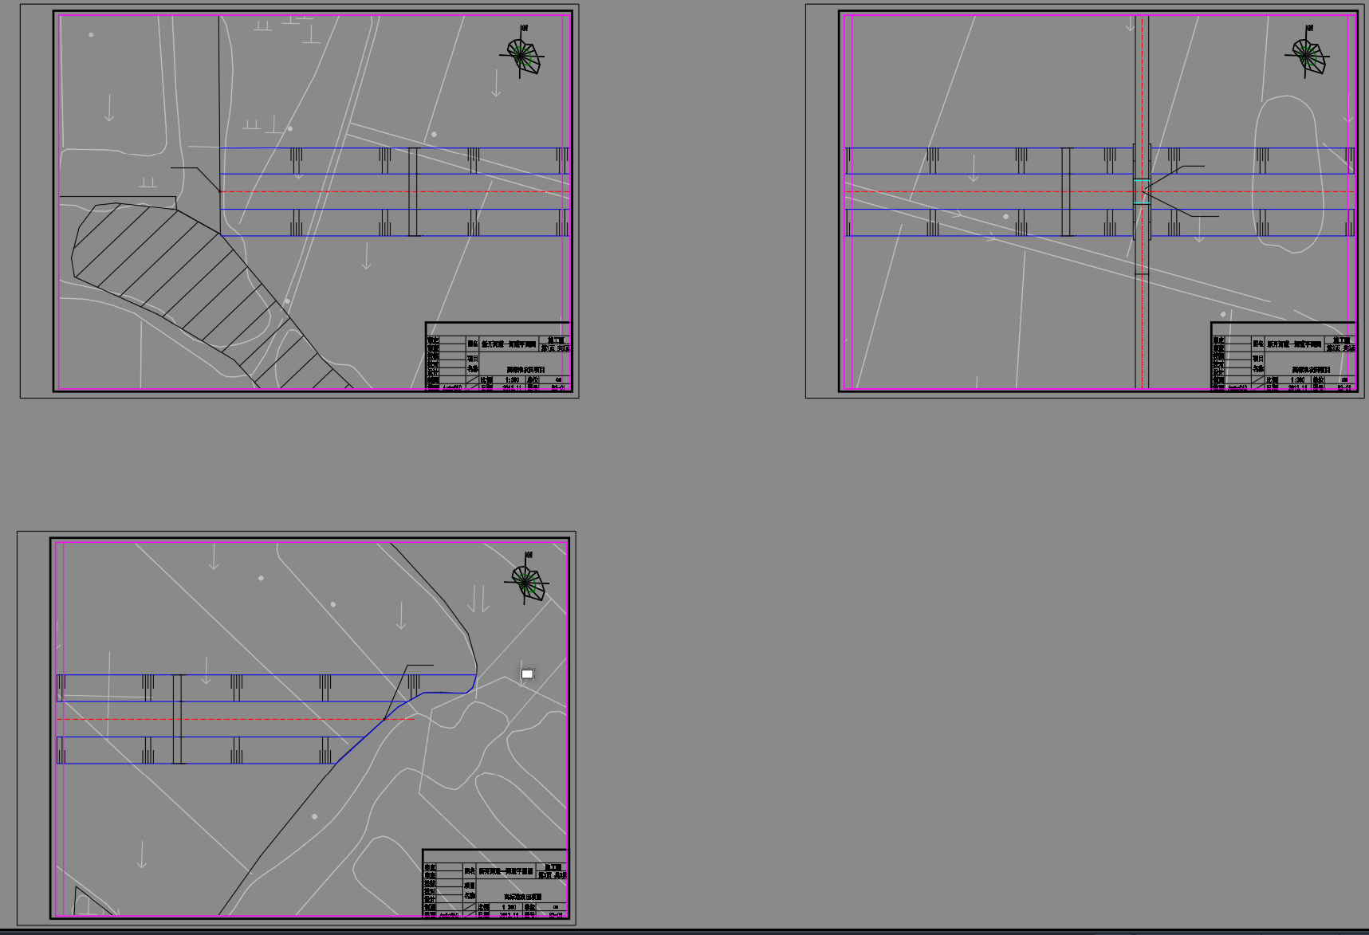Click the leader line label above the bottom sheet channel end
This screenshot has width=1369, height=935.
tap(420, 666)
